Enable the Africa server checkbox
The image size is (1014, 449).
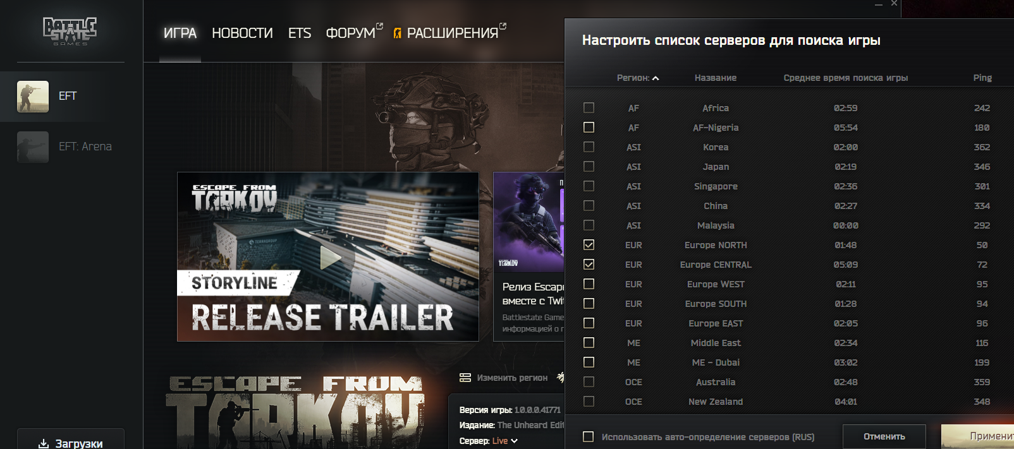pos(589,108)
